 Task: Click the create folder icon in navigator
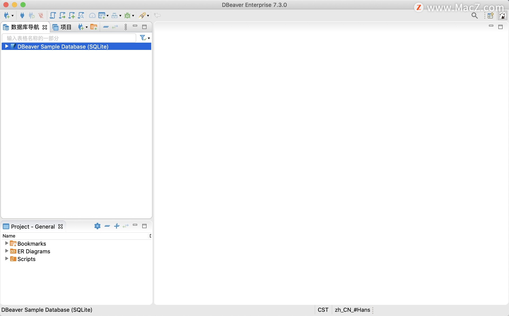94,27
